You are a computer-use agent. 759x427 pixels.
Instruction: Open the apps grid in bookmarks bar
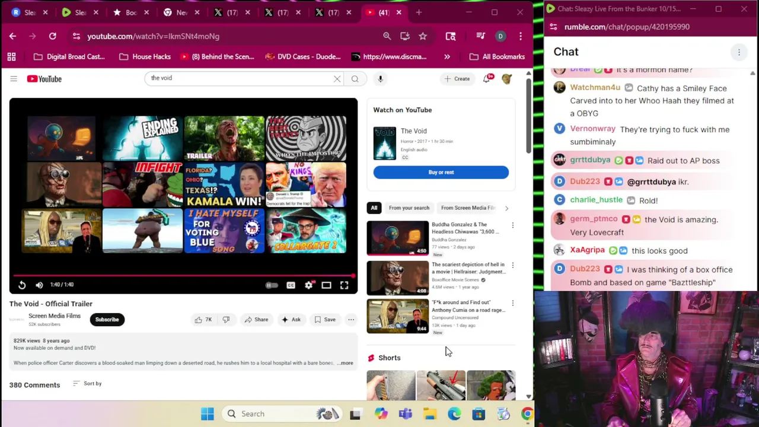(11, 56)
